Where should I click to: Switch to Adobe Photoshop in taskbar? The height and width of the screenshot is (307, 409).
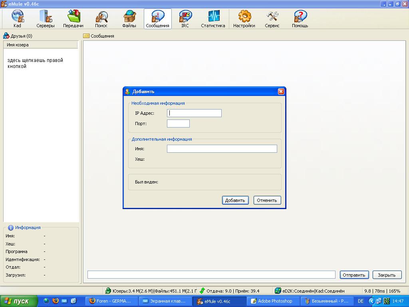pyautogui.click(x=272, y=301)
